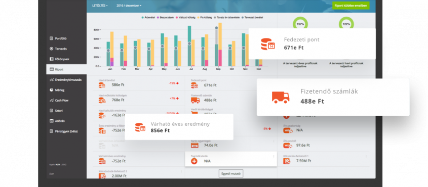This screenshot has width=428, height=187.
Task: Open the Banki egyenlegek options menu dots
Action: [274, 142]
